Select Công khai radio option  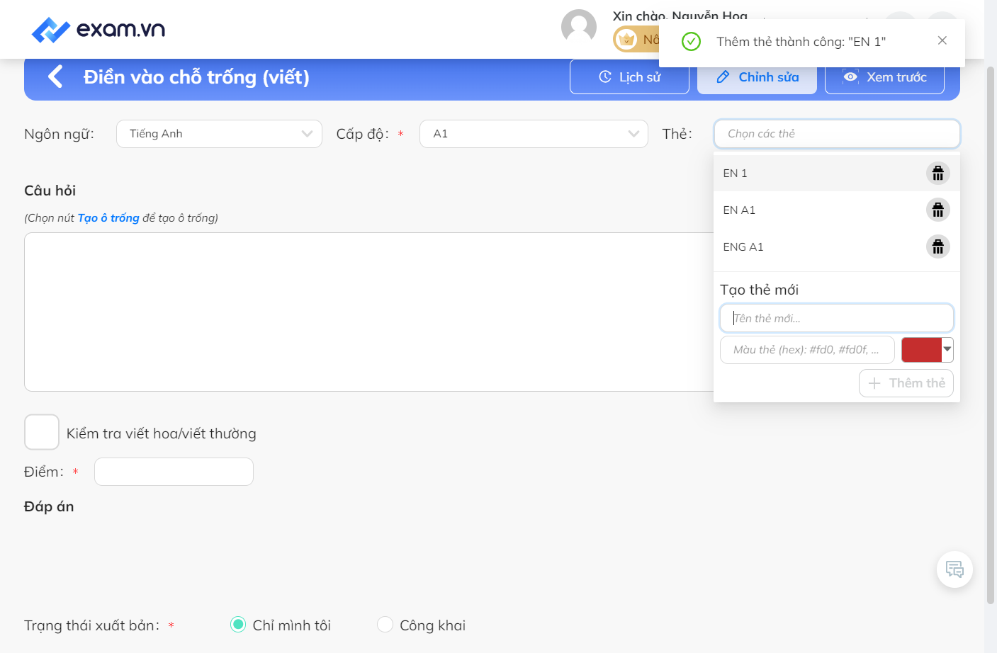click(385, 625)
